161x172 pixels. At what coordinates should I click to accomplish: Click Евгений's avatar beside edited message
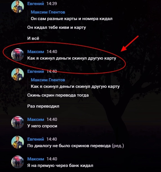pyautogui.click(x=18, y=142)
